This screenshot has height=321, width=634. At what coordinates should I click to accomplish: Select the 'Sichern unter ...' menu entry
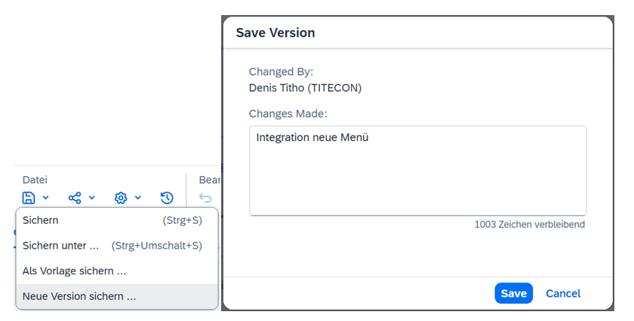[x=61, y=246]
